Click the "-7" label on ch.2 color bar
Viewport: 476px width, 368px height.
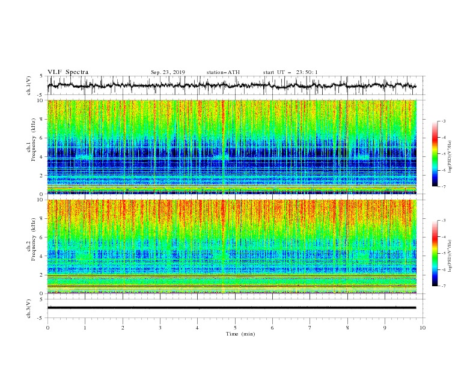tap(444, 286)
